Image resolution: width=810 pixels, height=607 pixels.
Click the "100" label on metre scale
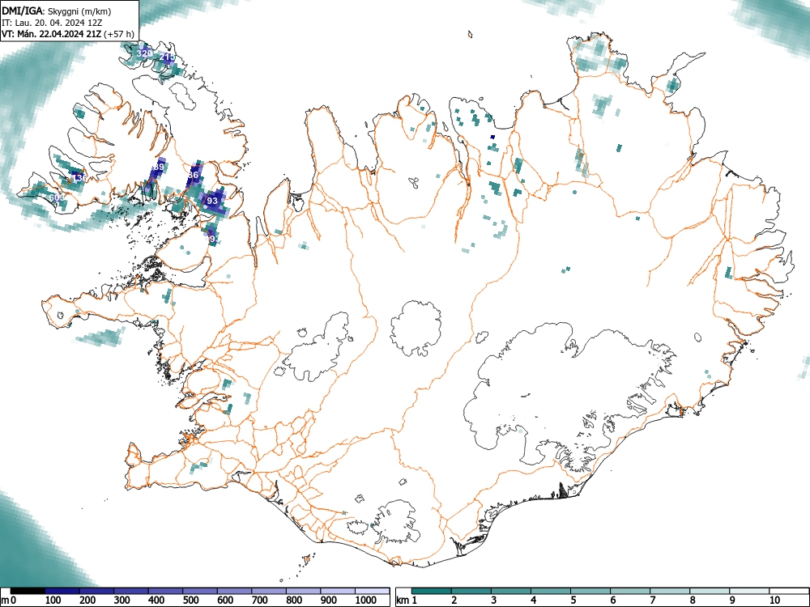click(x=53, y=600)
